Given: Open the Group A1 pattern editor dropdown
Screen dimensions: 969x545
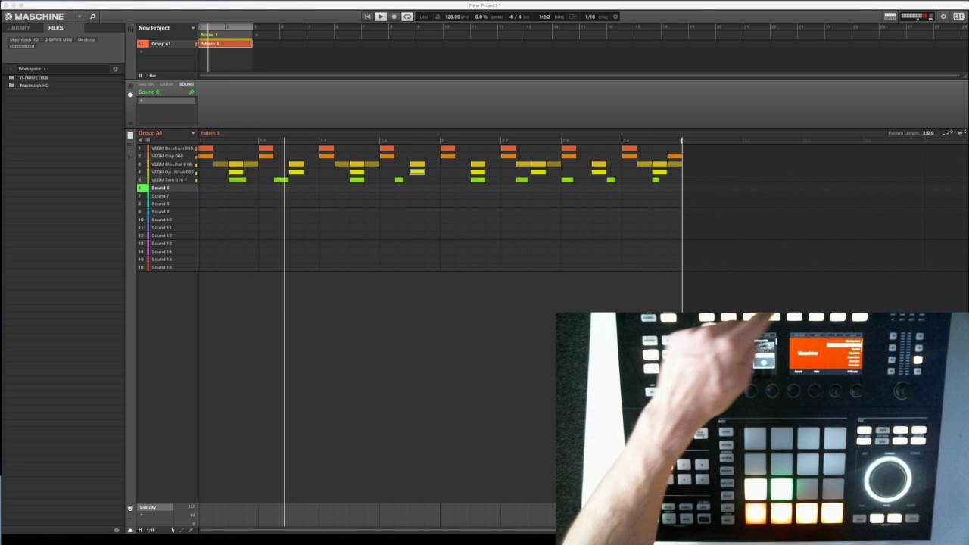Looking at the screenshot, I should click(193, 133).
